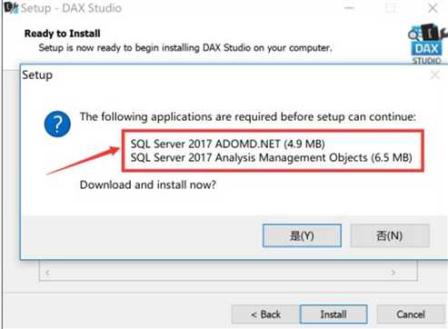
Task: Select the SQL Server 2017 ADOMD.NET line
Action: tap(227, 144)
